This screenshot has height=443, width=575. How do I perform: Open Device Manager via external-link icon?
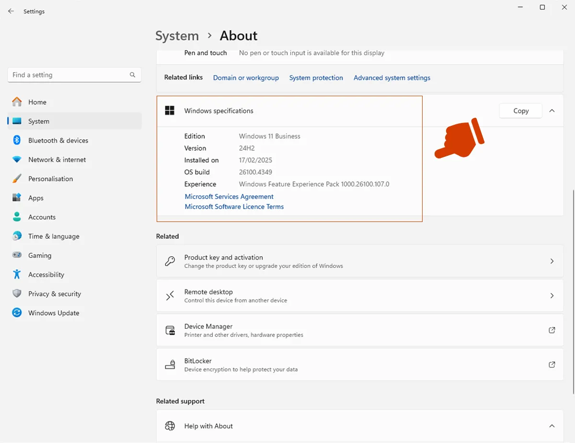pyautogui.click(x=552, y=330)
